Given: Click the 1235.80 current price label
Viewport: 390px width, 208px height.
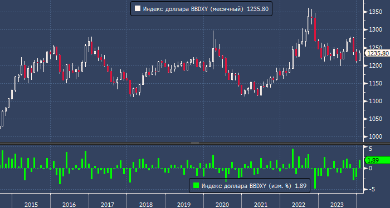Looking at the screenshot, I should (378, 53).
